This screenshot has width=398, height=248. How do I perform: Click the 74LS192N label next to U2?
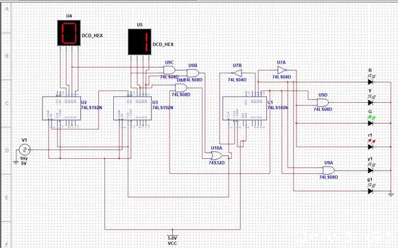(91, 108)
